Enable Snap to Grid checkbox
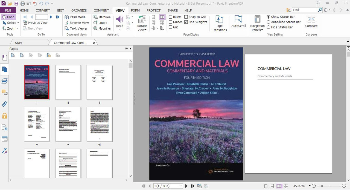 coord(186,17)
